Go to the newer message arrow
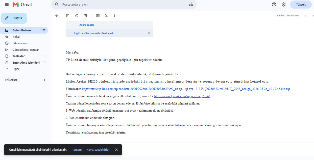This screenshot has height=160, width=314. click(x=305, y=16)
